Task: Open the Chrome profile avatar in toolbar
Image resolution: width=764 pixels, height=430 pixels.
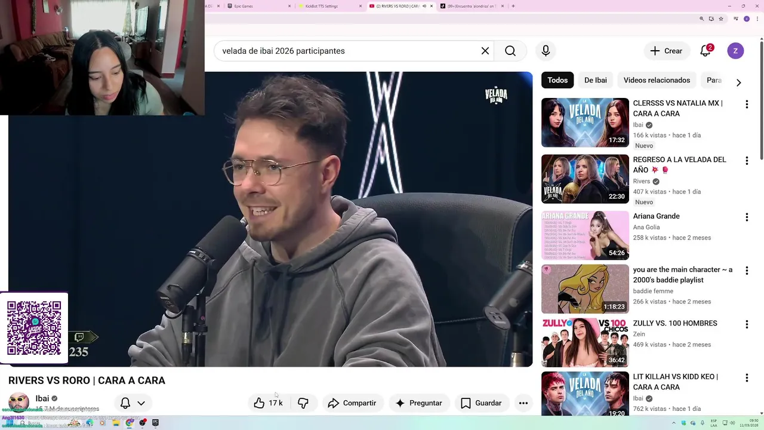Action: click(x=746, y=19)
